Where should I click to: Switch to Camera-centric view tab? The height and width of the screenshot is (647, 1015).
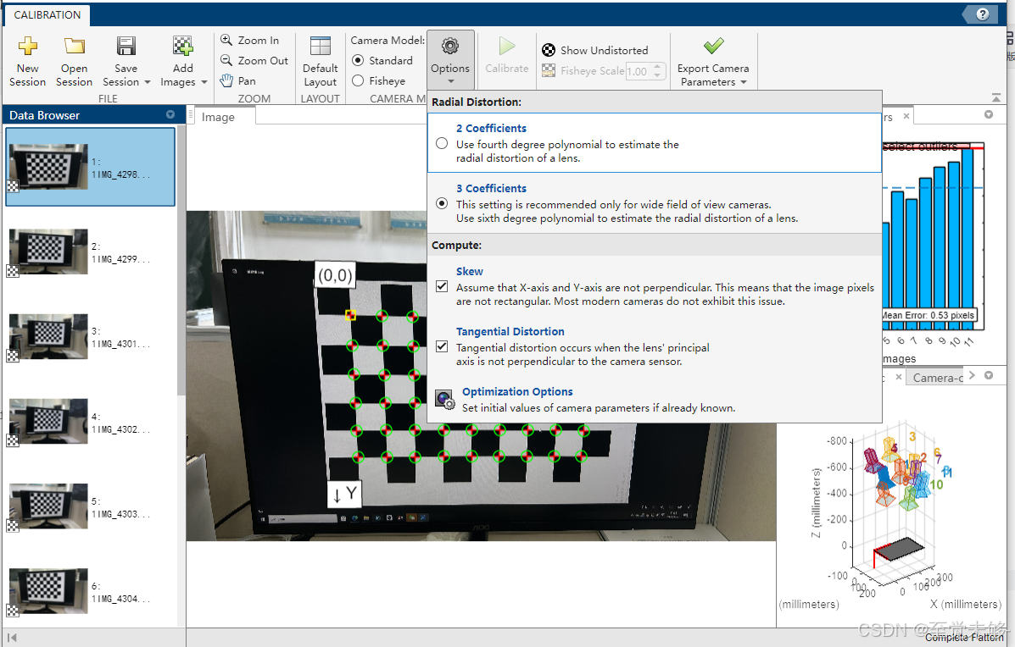(937, 378)
